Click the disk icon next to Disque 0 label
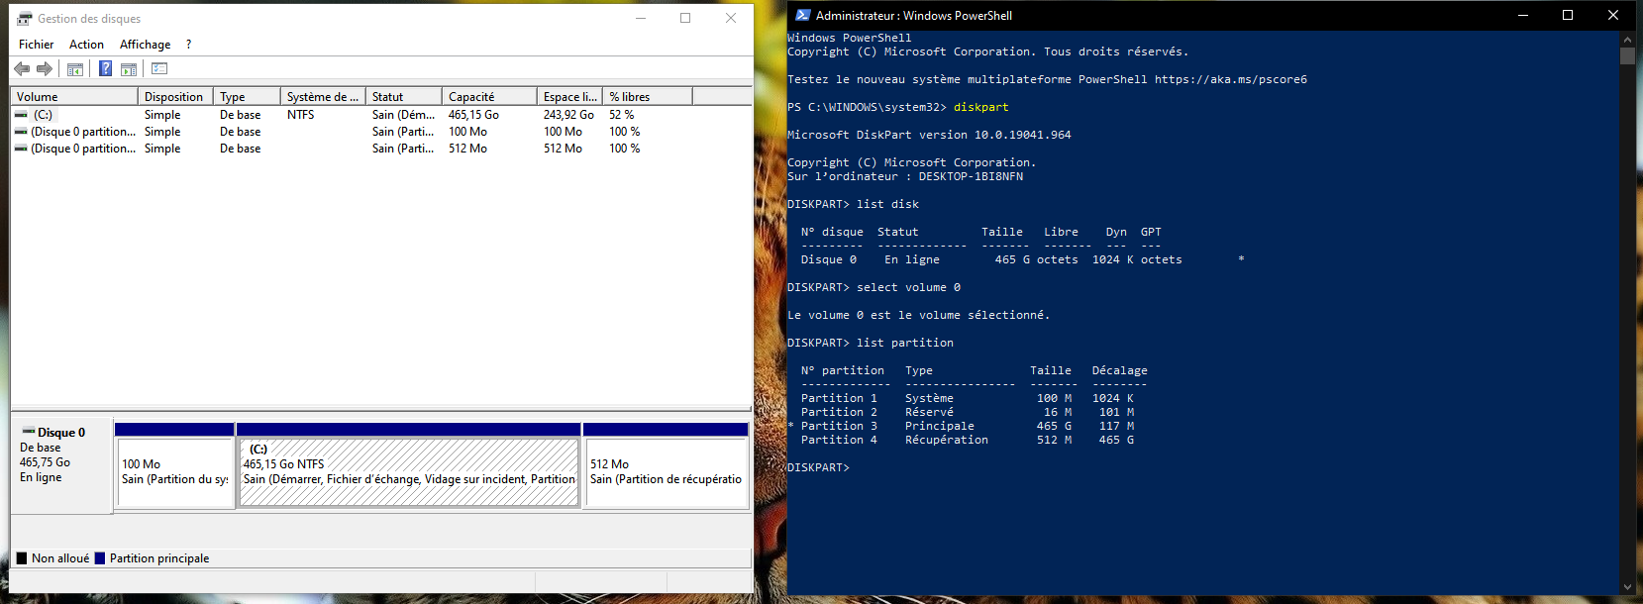Image resolution: width=1643 pixels, height=604 pixels. point(29,432)
